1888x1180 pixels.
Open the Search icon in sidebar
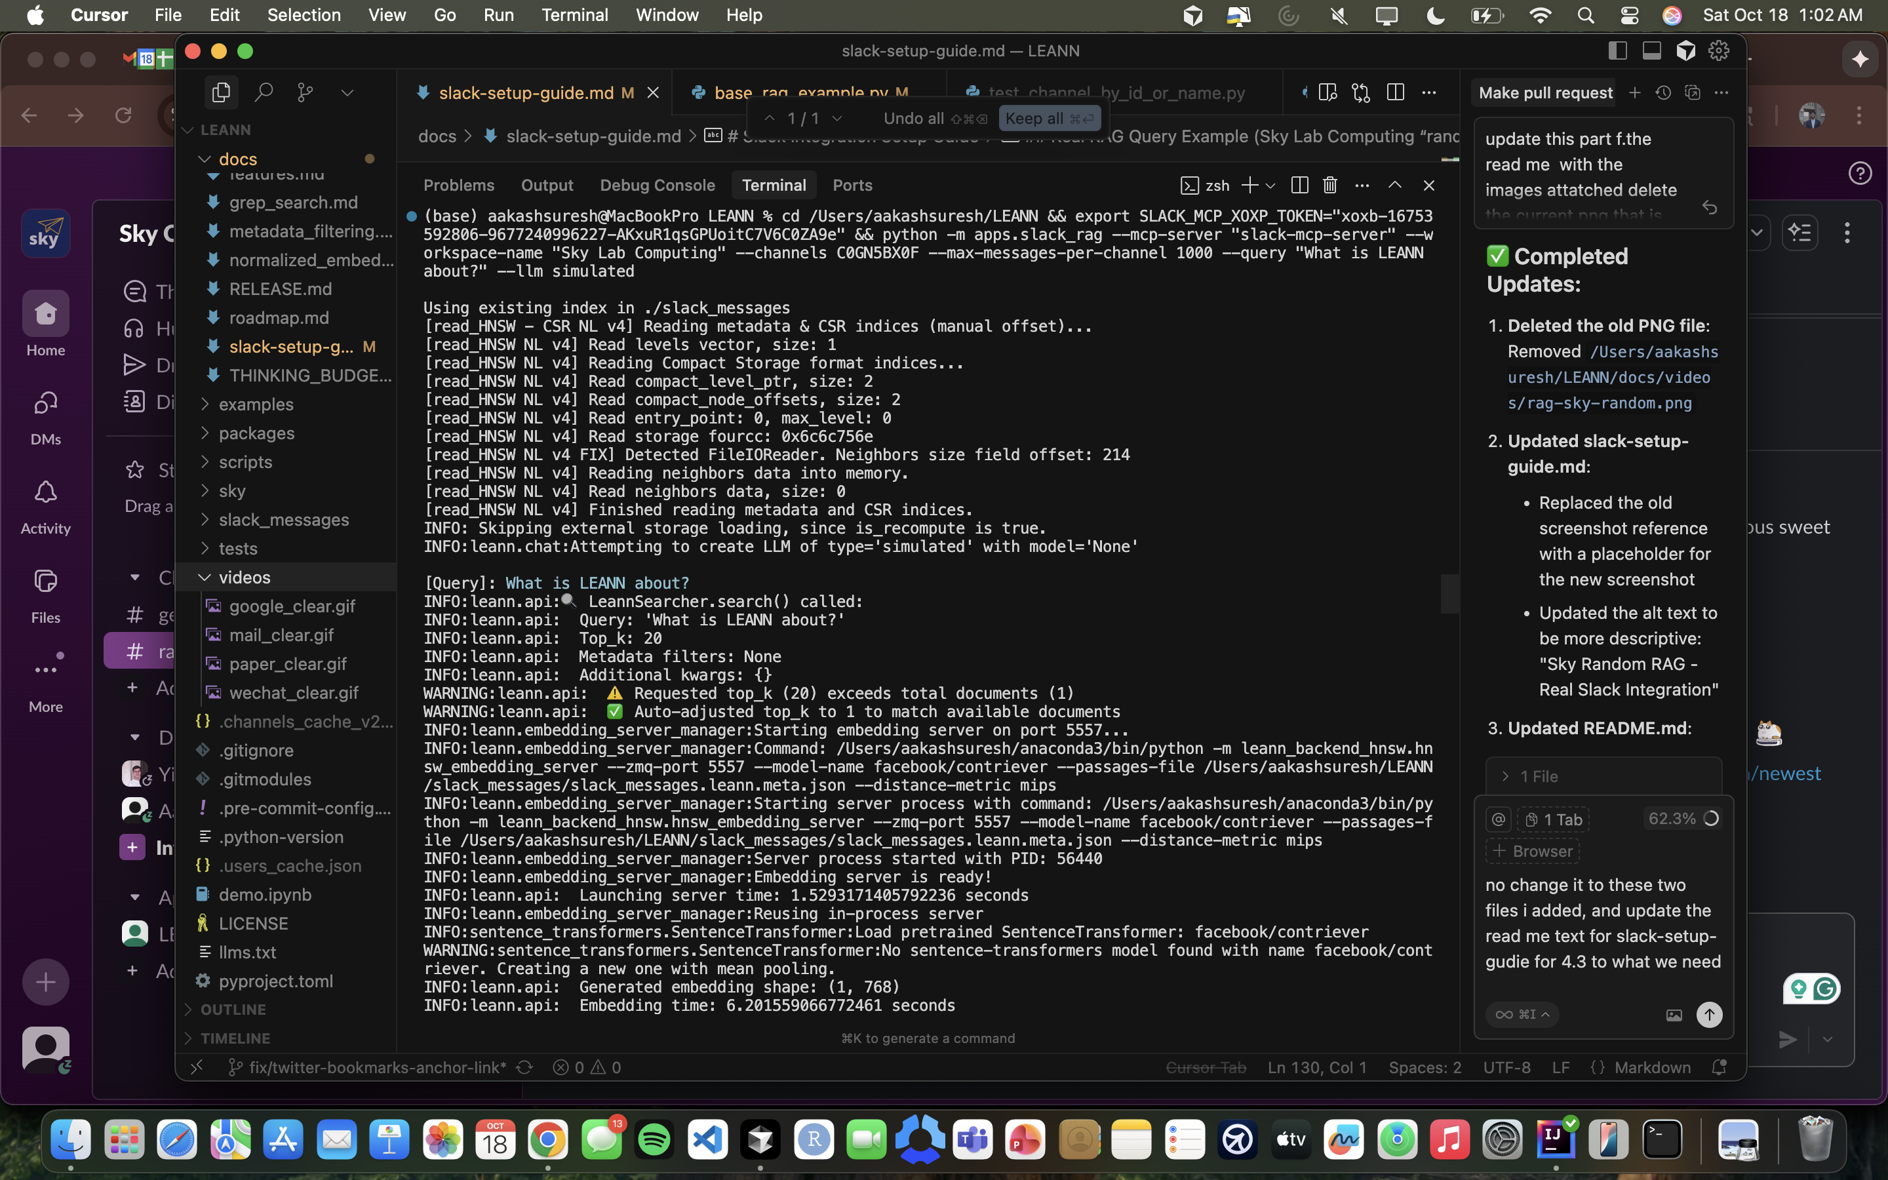coord(264,93)
